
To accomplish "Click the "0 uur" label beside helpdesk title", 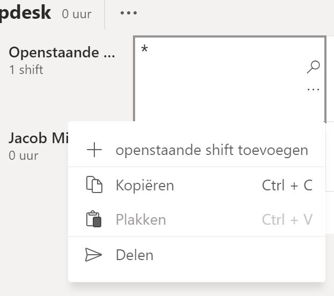I will [77, 14].
